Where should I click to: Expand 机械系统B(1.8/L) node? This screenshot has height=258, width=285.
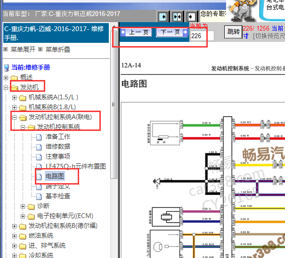click(14, 107)
